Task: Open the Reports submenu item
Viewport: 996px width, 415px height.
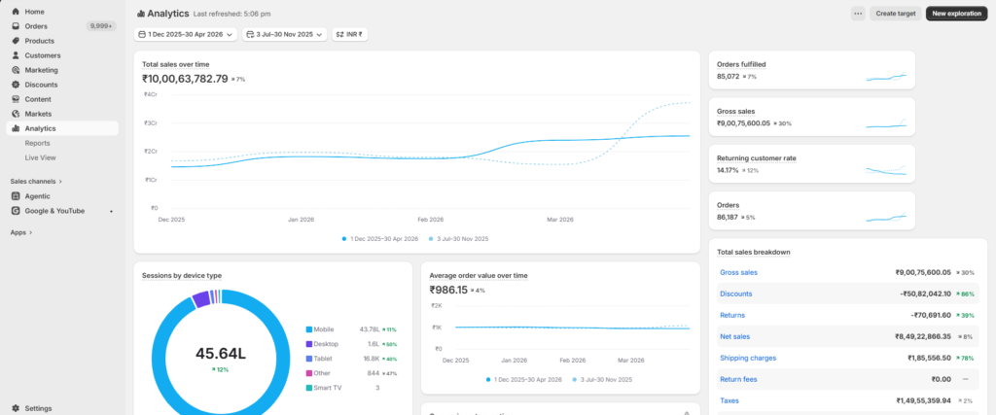Action: tap(38, 143)
